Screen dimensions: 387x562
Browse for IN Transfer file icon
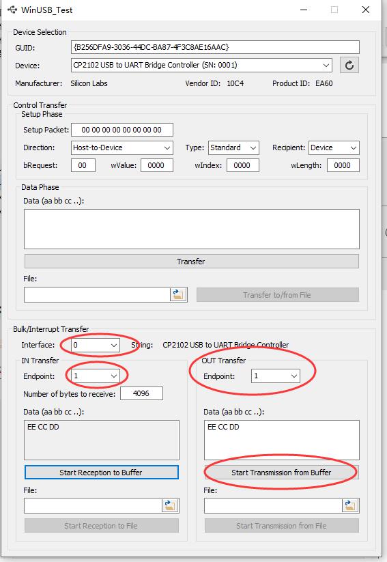pyautogui.click(x=170, y=506)
